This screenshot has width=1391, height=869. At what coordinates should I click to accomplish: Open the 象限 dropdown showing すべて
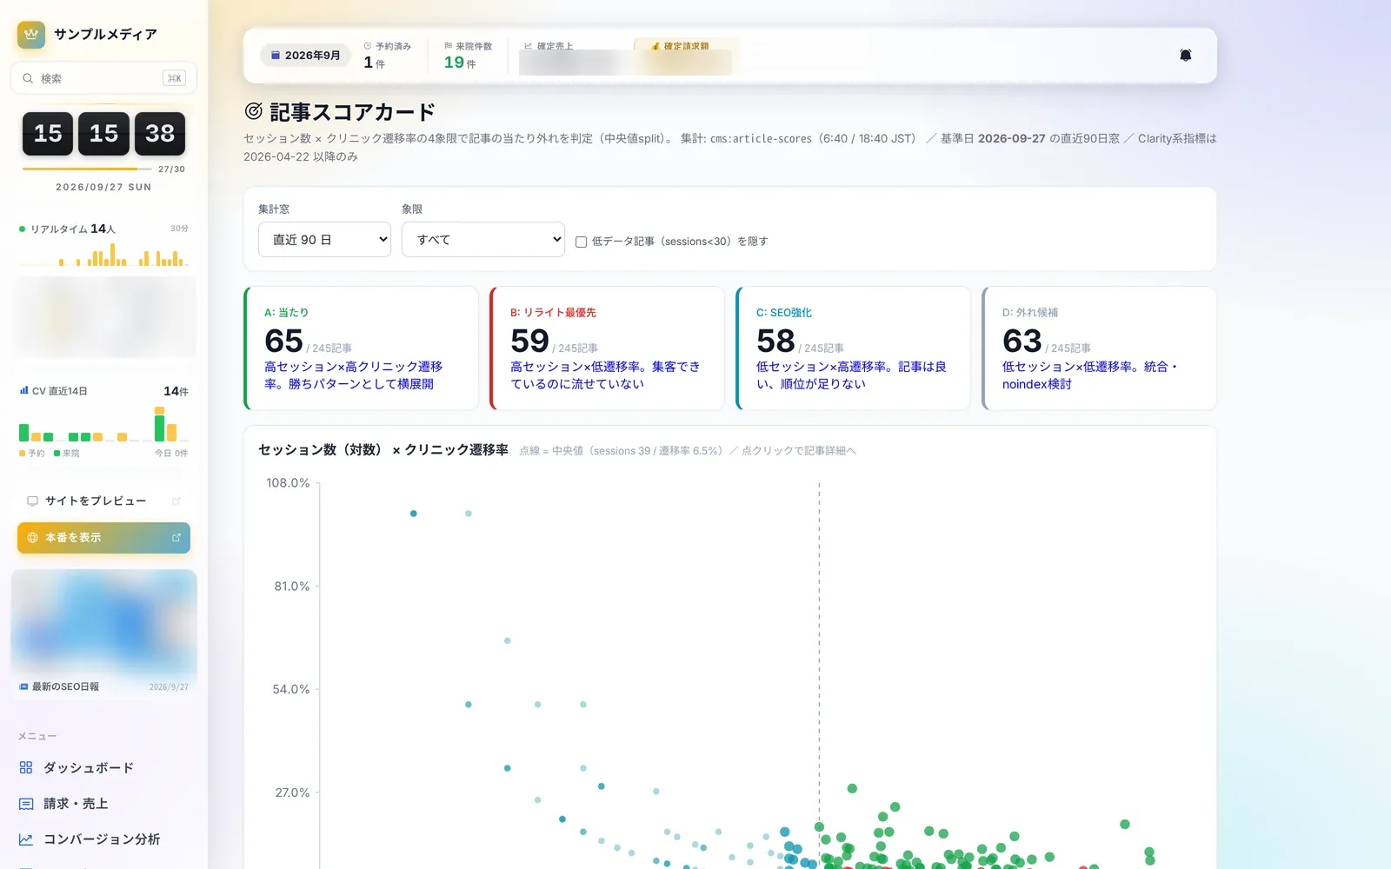(483, 240)
